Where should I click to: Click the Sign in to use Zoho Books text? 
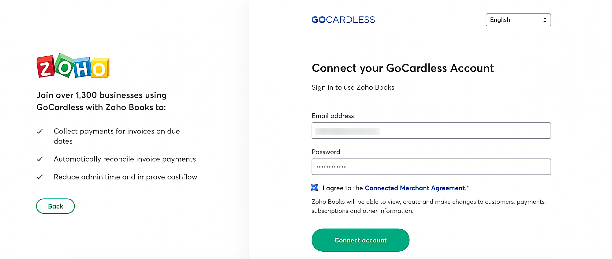click(x=353, y=88)
